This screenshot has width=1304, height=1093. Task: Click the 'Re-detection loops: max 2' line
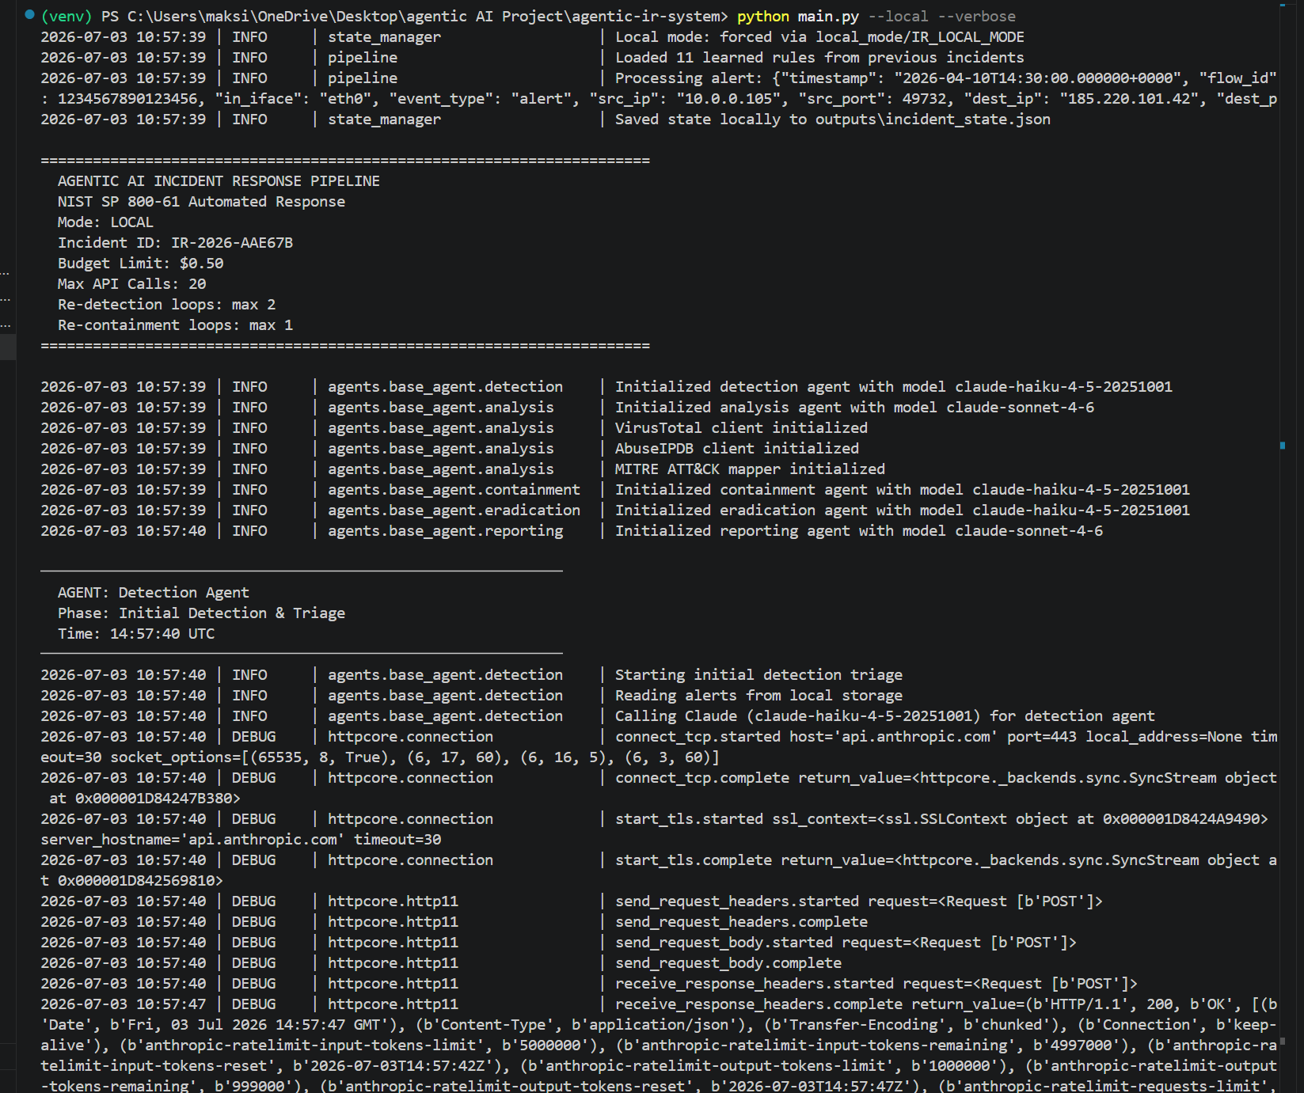[x=166, y=305]
